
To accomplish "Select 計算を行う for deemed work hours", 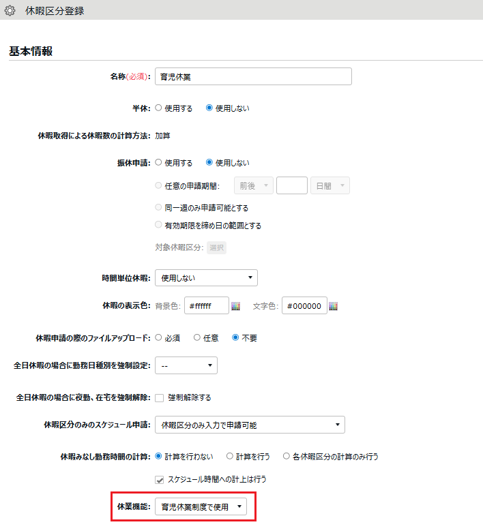I will tap(230, 456).
